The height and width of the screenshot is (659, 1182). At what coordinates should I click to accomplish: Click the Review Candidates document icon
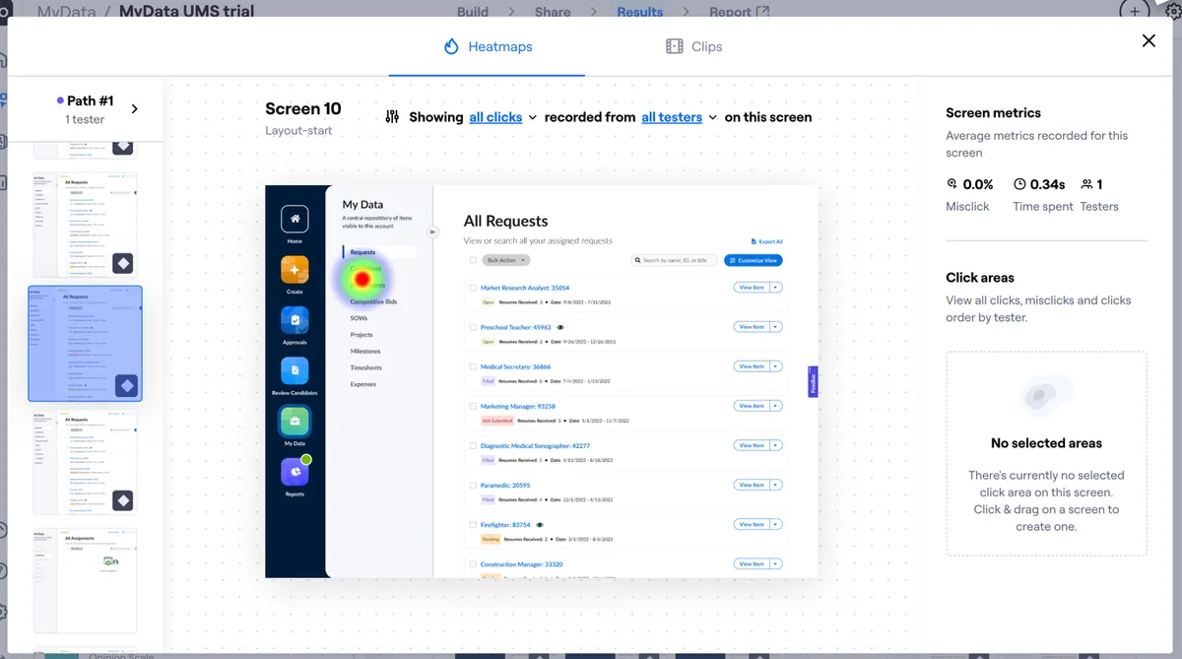295,371
